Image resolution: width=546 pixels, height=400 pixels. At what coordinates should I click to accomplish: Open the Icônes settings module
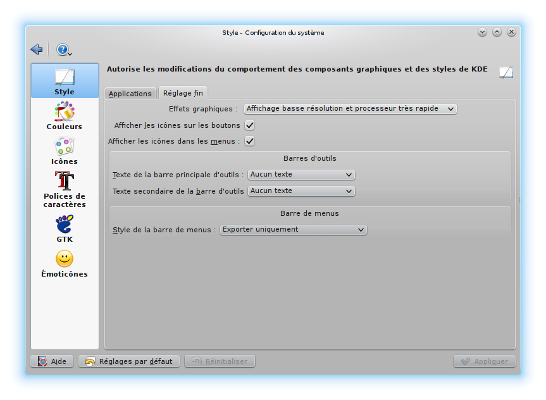point(65,151)
